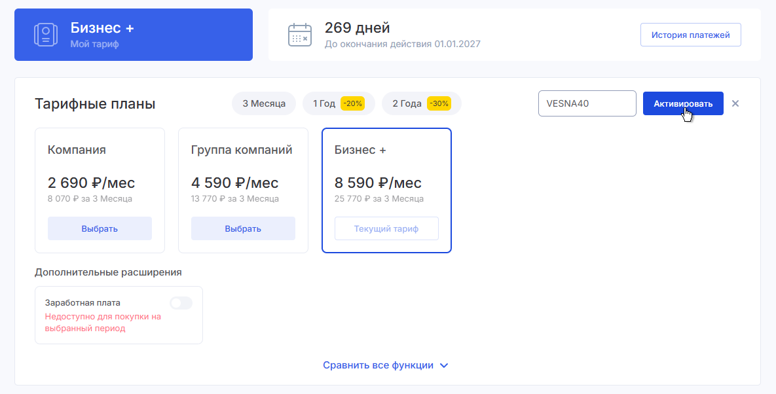Choose the 2 Года billing period

point(407,103)
